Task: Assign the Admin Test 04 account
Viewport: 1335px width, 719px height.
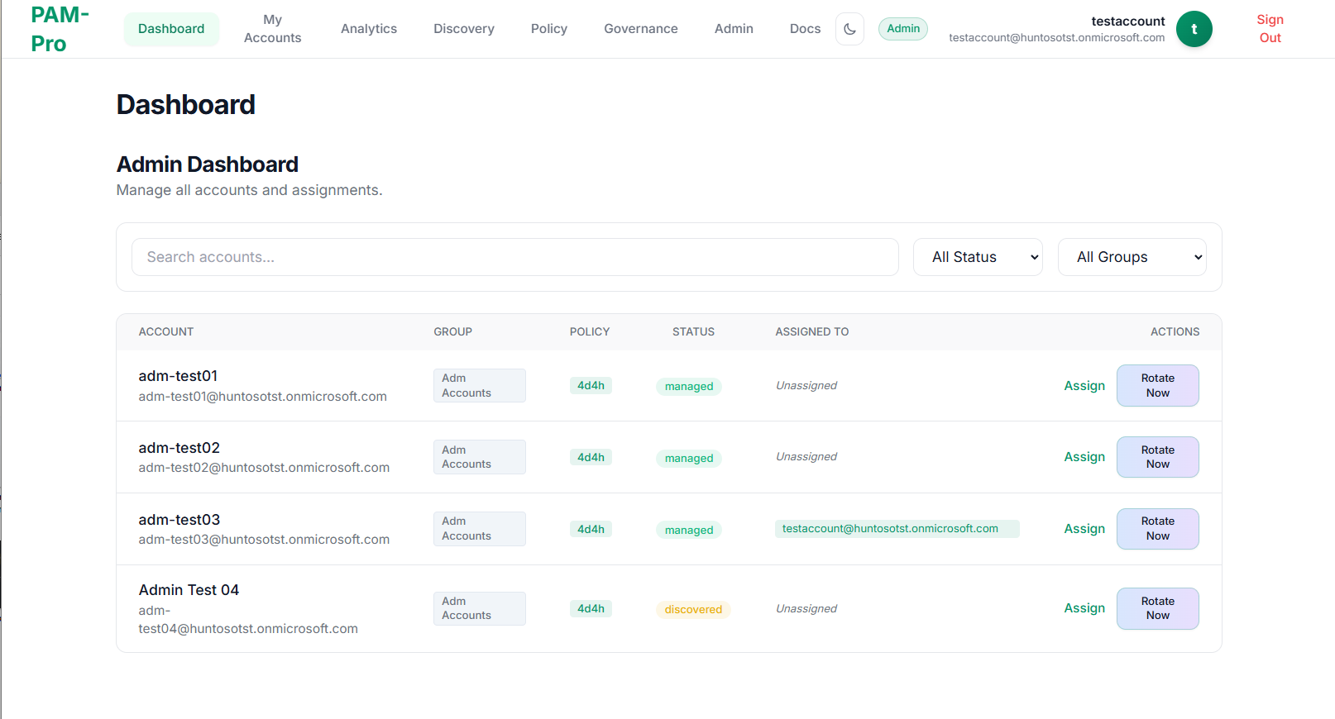Action: point(1084,608)
